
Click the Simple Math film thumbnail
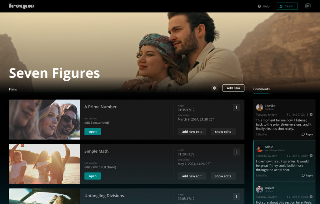(x=44, y=164)
